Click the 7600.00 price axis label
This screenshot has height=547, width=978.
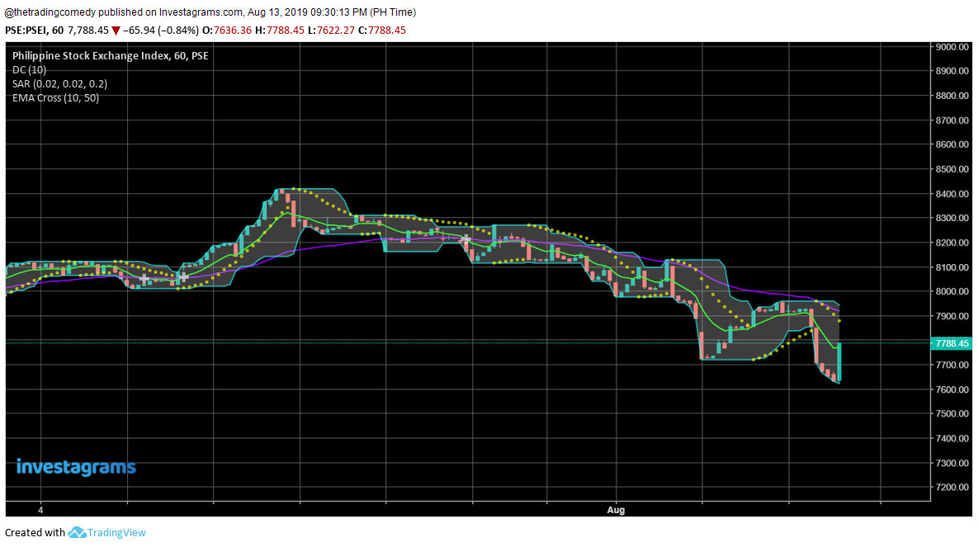coord(952,389)
